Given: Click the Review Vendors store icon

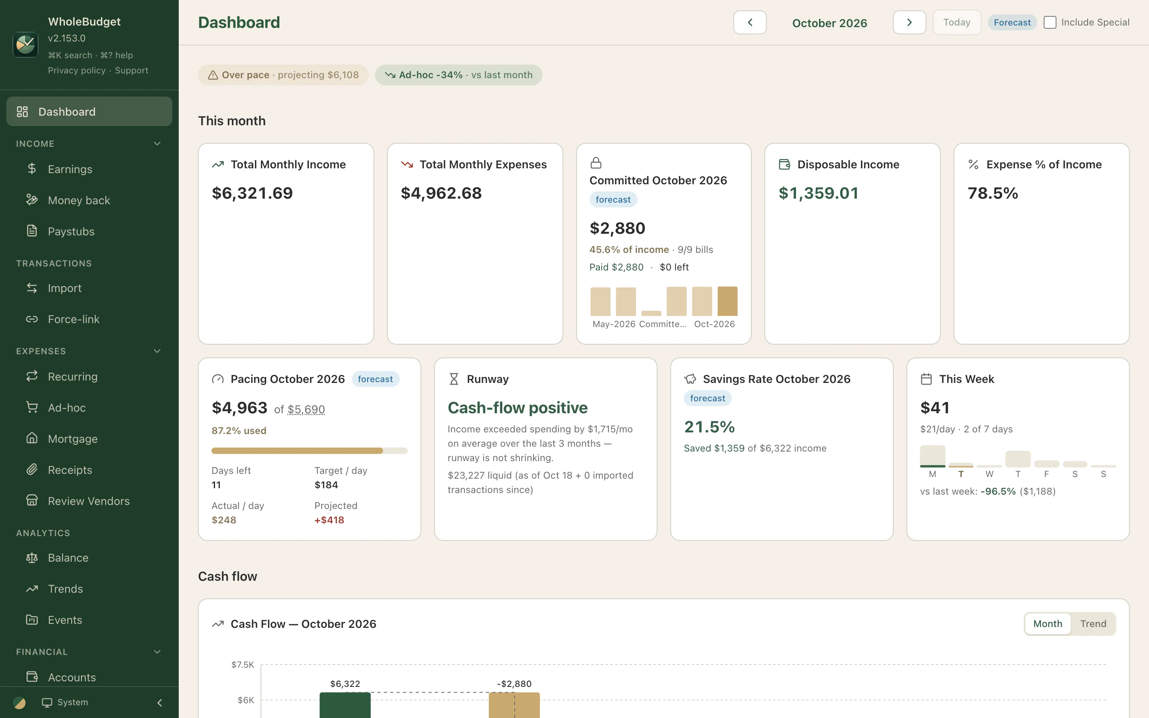Looking at the screenshot, I should point(32,501).
